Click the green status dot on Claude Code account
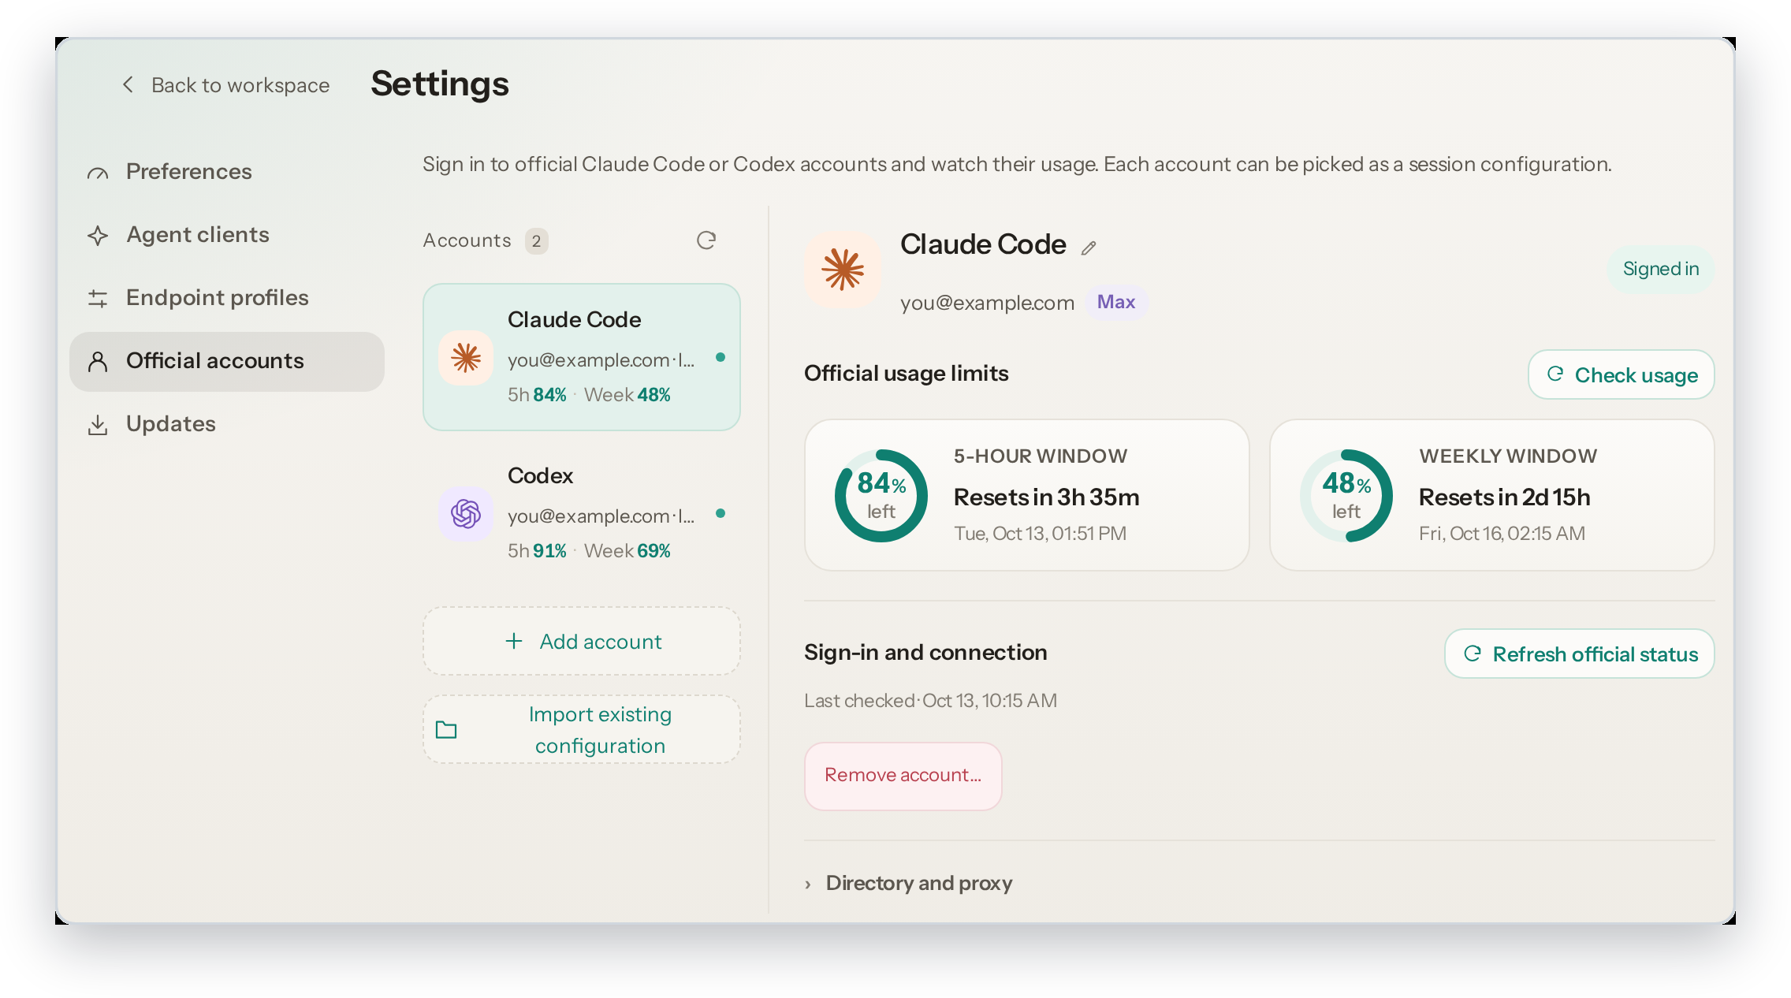The height and width of the screenshot is (998, 1791). pos(720,357)
